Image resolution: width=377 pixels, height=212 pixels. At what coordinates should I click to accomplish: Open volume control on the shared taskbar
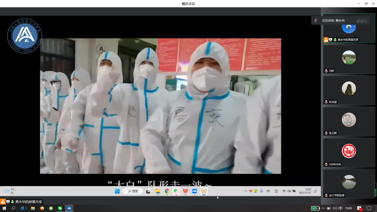coord(289,191)
